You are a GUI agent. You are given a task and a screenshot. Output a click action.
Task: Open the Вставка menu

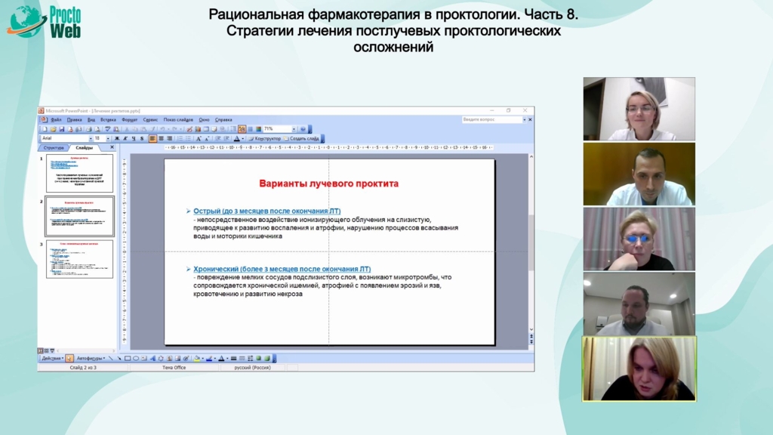click(x=108, y=119)
